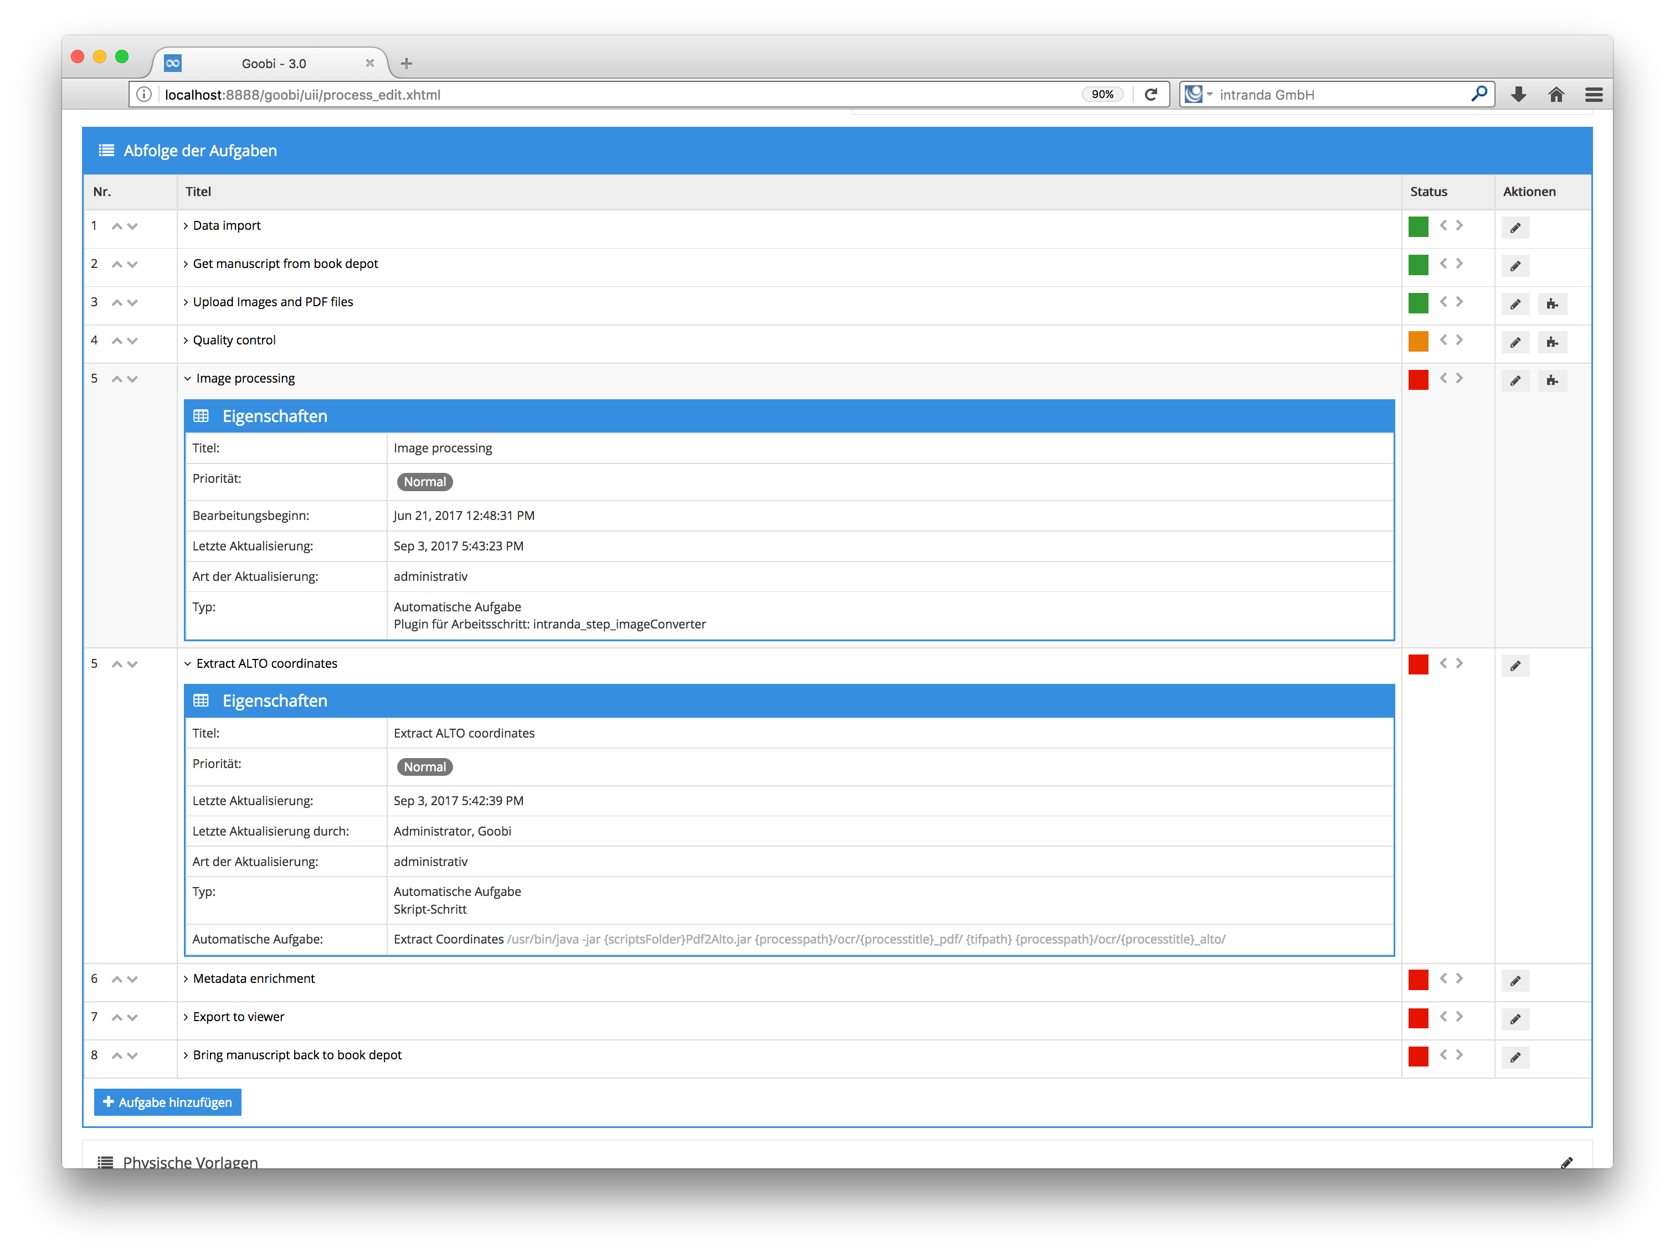Image resolution: width=1675 pixels, height=1257 pixels.
Task: Move Quality control task up
Action: pos(117,341)
